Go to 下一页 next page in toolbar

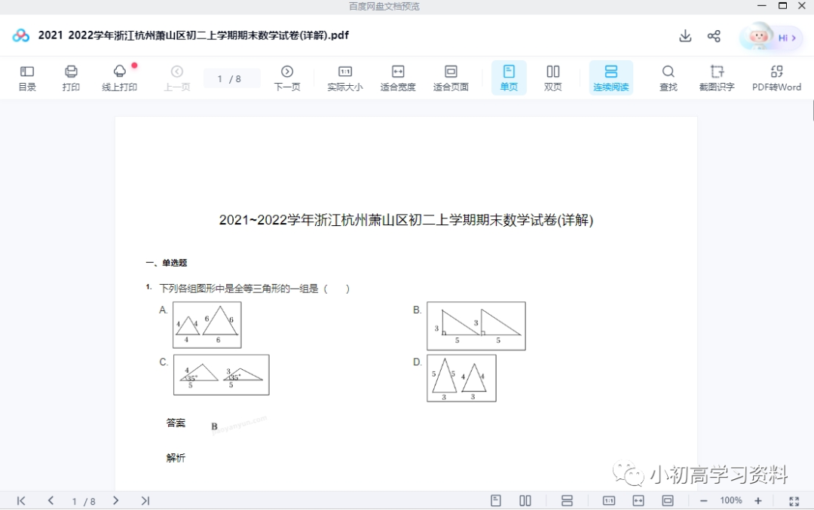[x=287, y=78]
